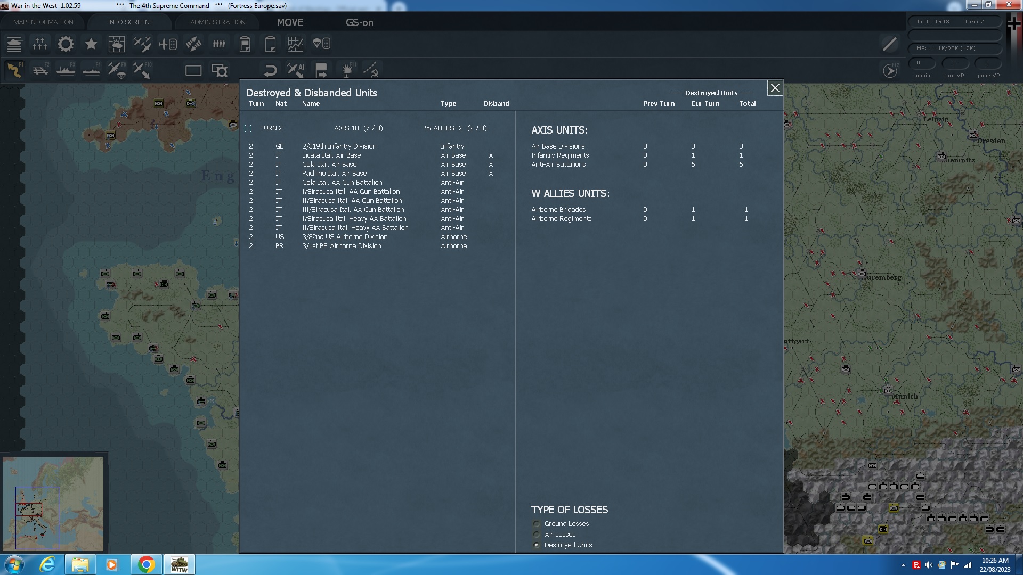
Task: Click the star victory screen icon
Action: pos(91,44)
